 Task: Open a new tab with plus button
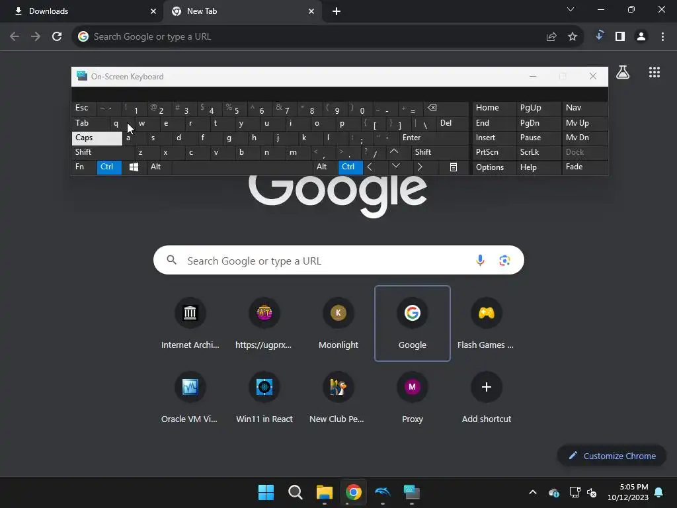point(337,11)
